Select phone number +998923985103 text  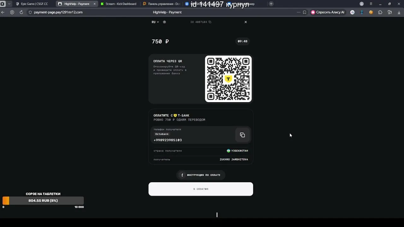tap(168, 140)
